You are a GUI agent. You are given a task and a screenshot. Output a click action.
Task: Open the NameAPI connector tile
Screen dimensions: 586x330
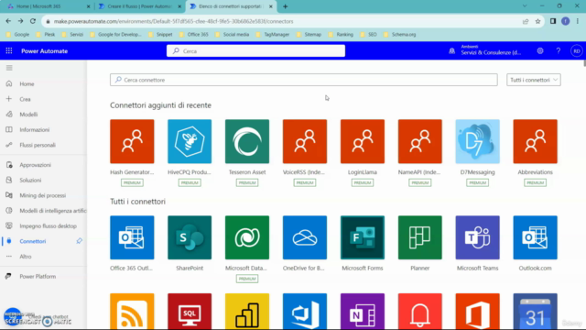(419, 141)
